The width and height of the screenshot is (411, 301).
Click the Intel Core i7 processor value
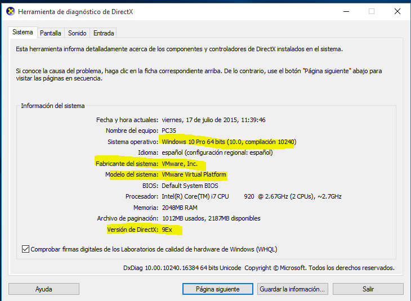251,196
